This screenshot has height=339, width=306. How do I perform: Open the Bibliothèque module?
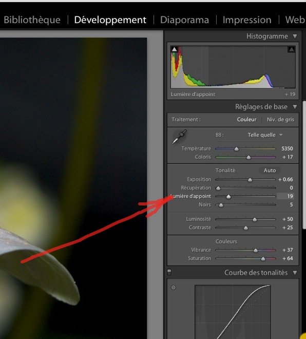32,20
